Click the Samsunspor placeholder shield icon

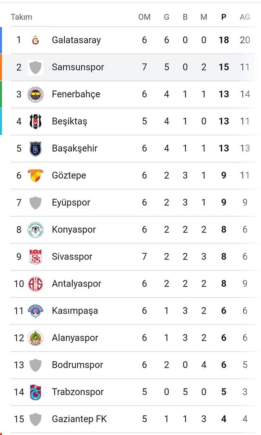(36, 67)
